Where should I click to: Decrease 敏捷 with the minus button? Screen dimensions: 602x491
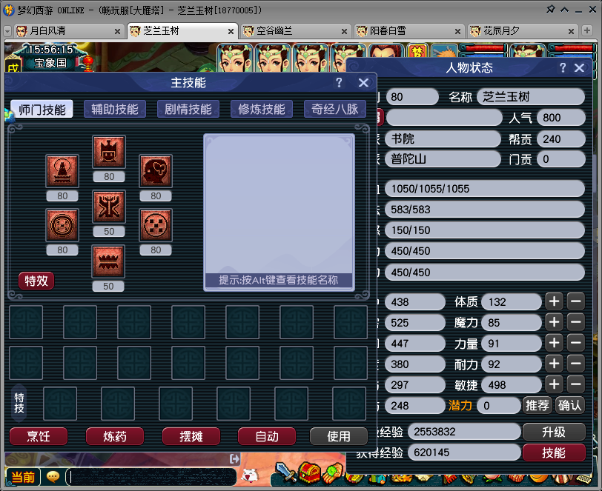point(576,384)
